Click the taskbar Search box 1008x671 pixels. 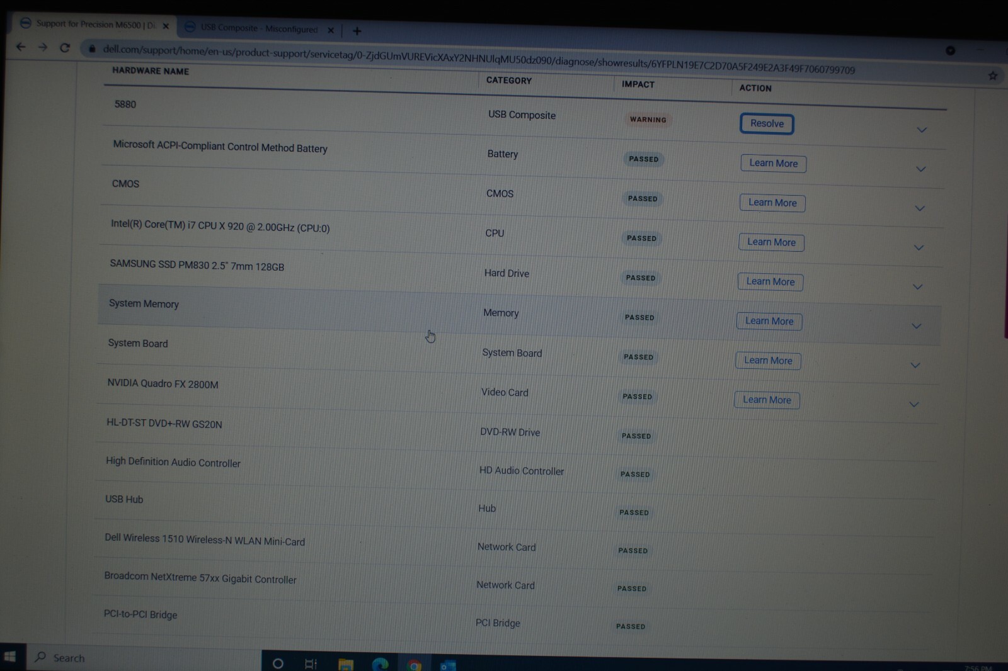(144, 658)
